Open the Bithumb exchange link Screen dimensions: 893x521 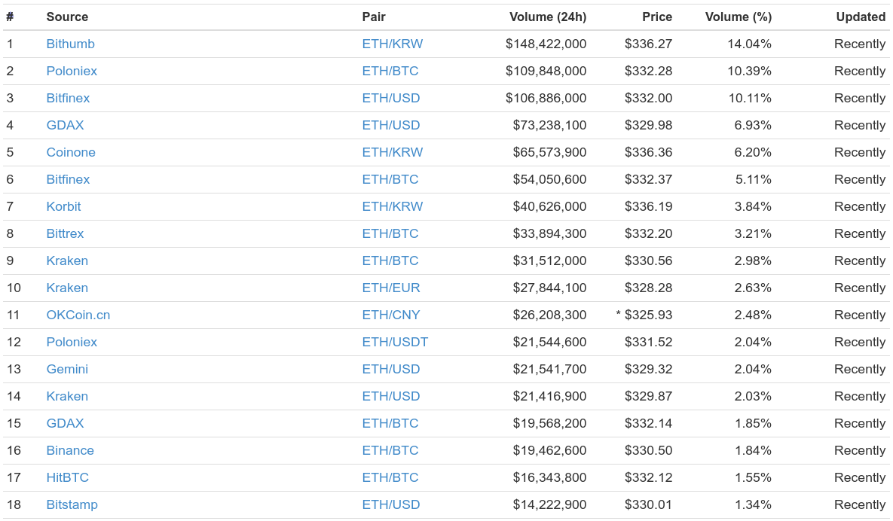(x=71, y=44)
